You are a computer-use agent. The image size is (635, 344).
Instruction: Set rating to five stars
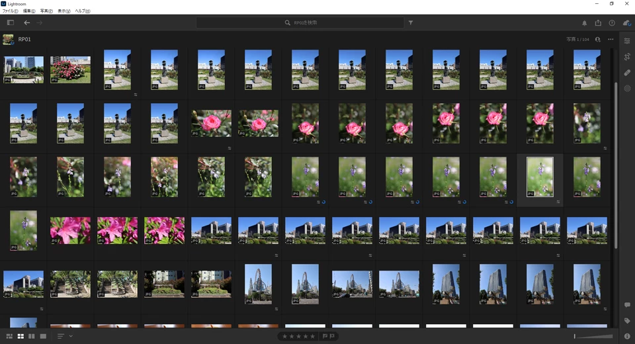pos(312,336)
